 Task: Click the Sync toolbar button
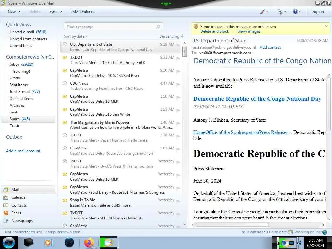(53, 12)
